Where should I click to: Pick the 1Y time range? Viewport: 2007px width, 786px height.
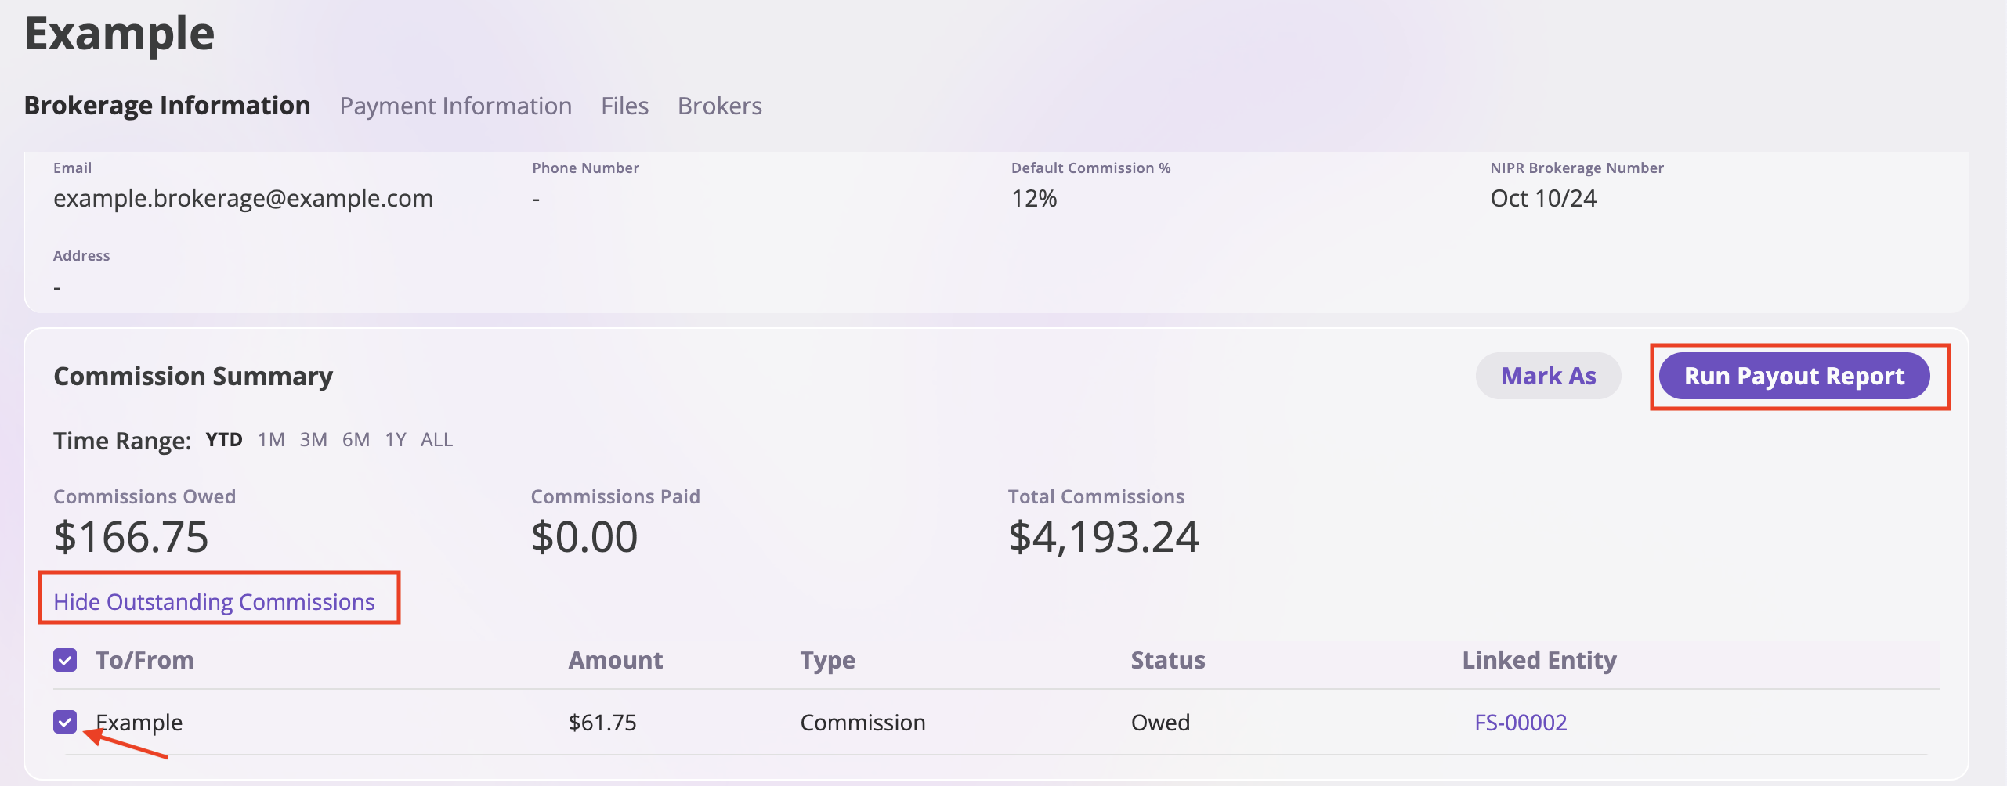pyautogui.click(x=396, y=440)
